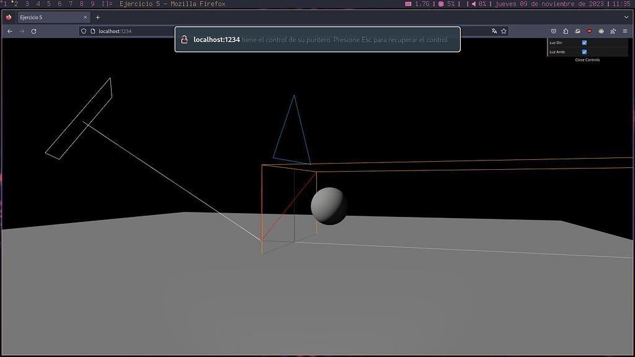Image resolution: width=635 pixels, height=357 pixels.
Task: Click the Close Controls button
Action: [586, 59]
